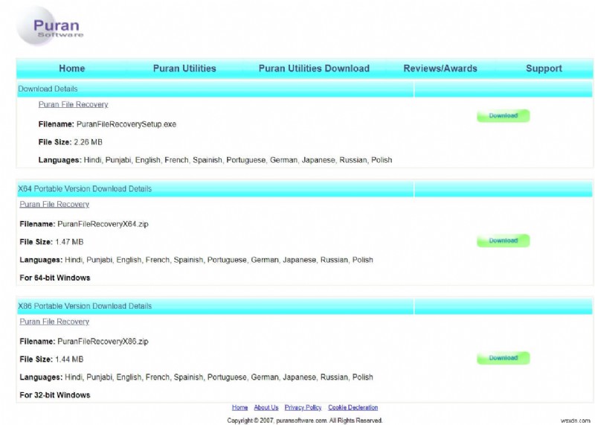Click the filename PuranFileRecoveryX86.zip text

84,342
